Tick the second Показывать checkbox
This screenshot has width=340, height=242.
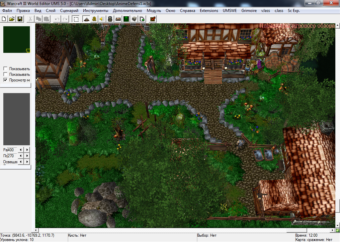pyautogui.click(x=5, y=74)
